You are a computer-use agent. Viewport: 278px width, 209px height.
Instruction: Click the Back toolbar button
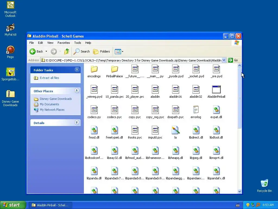(36, 51)
